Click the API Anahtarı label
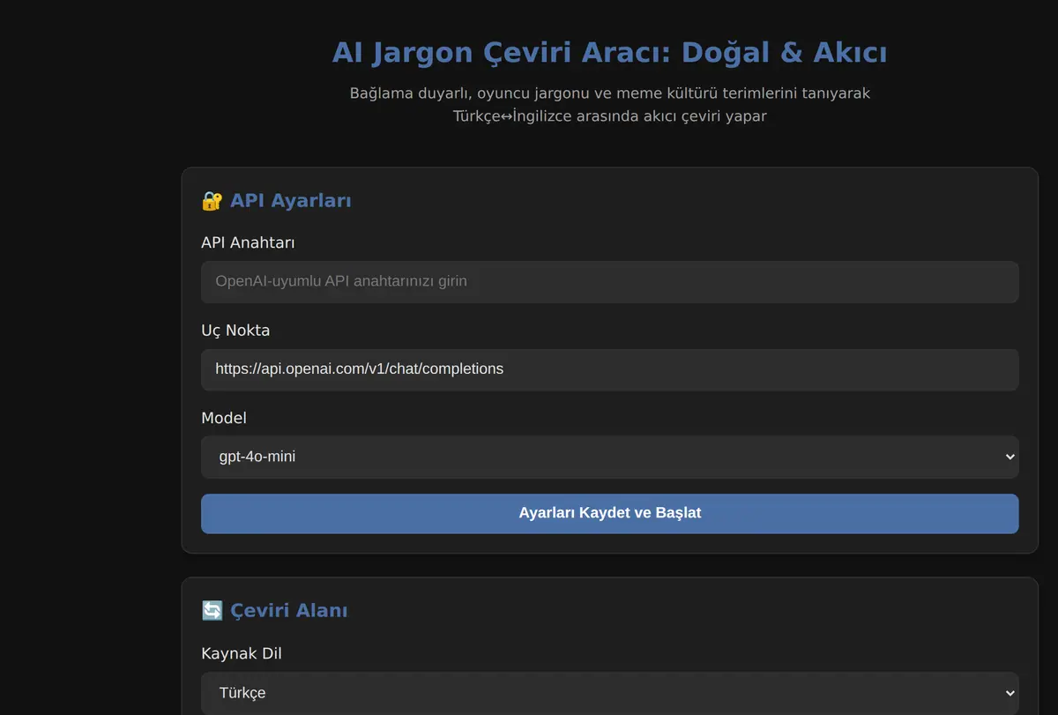 coord(248,242)
